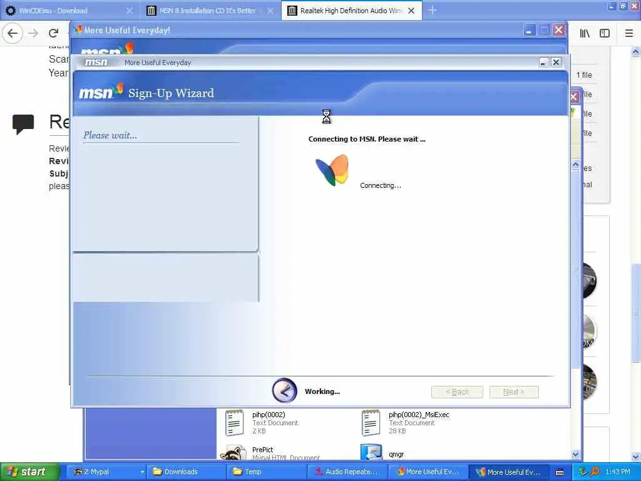Open browser library icon
The height and width of the screenshot is (481, 641).
585,33
